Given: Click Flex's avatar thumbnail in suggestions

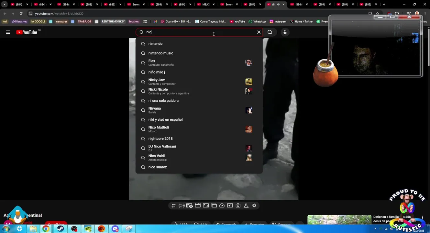Looking at the screenshot, I should point(249,63).
